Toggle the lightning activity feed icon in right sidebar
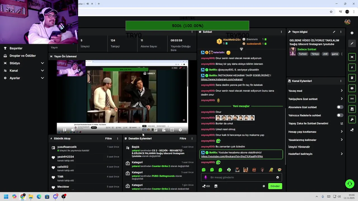Viewport: 358px width, 201px height. (x=352, y=67)
